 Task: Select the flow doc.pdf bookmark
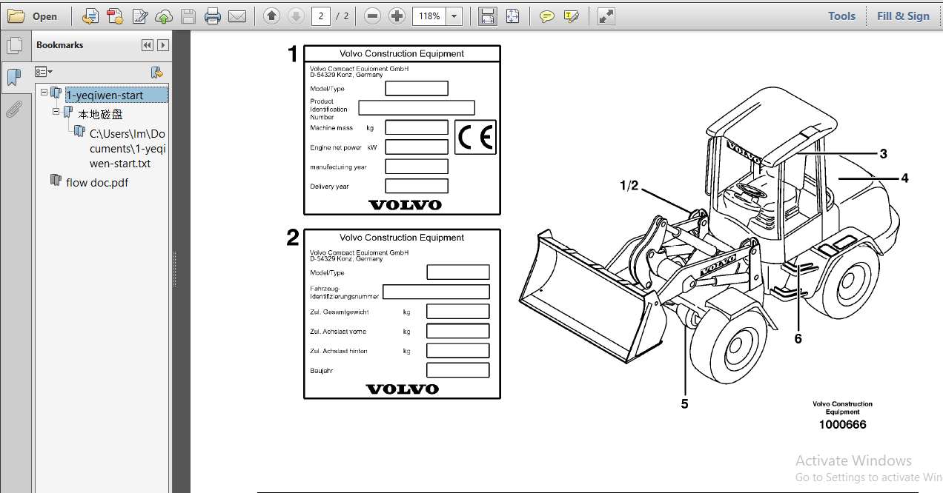(97, 182)
